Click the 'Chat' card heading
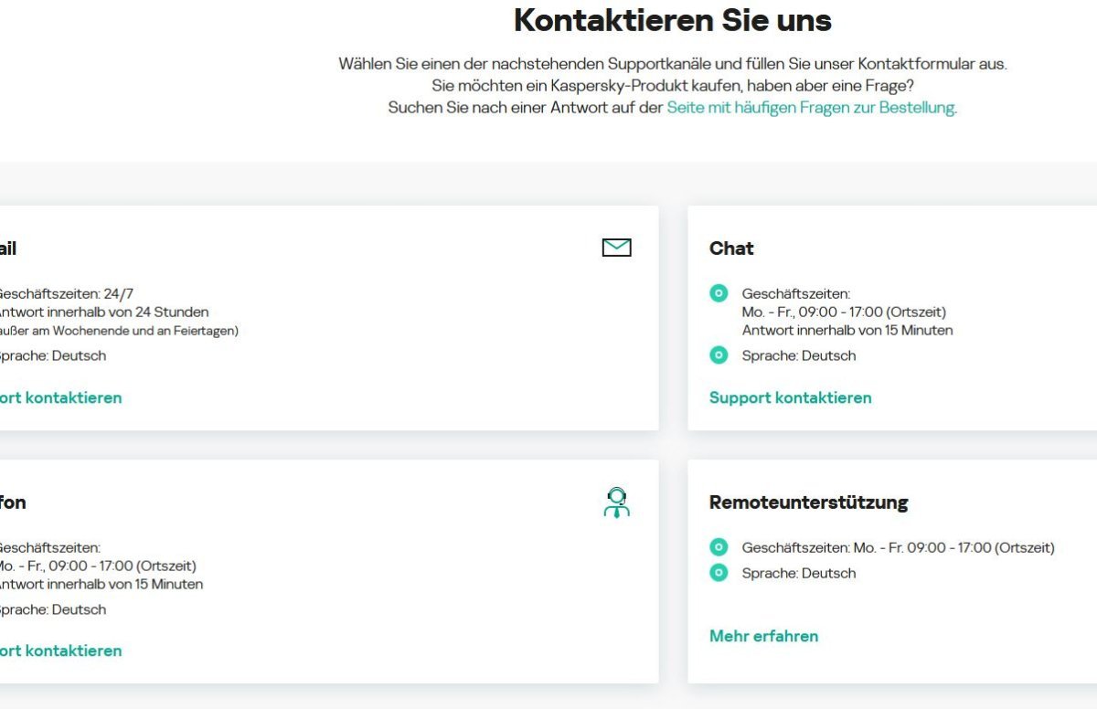1097x709 pixels. (x=731, y=249)
